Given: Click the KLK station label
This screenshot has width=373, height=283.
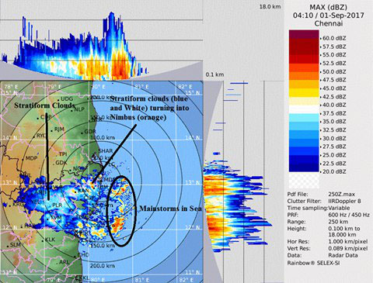Looking at the screenshot, I should tap(50, 240).
